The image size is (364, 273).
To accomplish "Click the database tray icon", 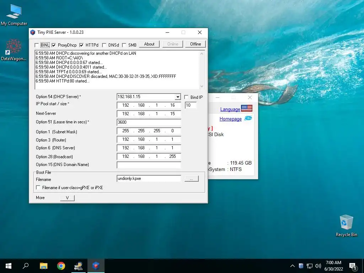I will [301, 266].
